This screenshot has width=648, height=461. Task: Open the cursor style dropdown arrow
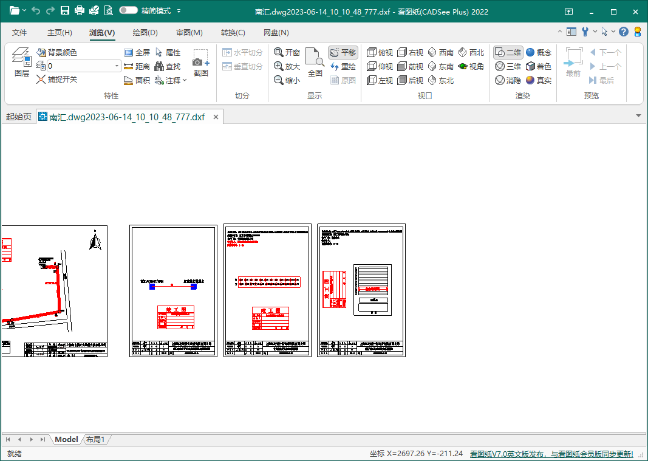point(613,32)
